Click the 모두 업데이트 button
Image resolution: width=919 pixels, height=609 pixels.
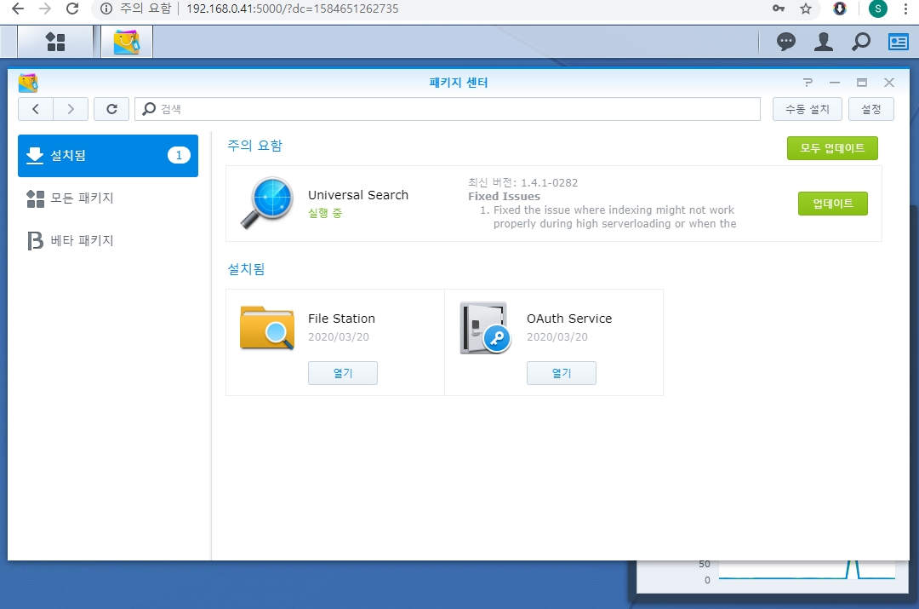click(x=832, y=148)
